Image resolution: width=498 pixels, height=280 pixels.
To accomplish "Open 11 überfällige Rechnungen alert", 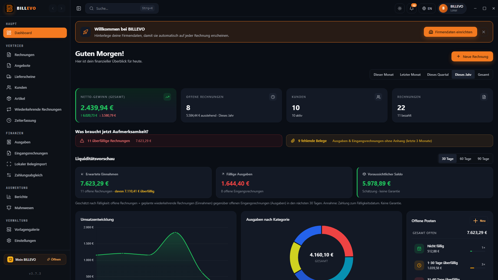I will [179, 141].
